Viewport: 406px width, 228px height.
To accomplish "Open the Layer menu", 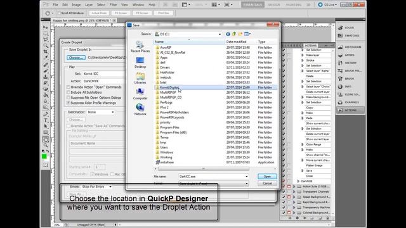I will click(89, 4).
